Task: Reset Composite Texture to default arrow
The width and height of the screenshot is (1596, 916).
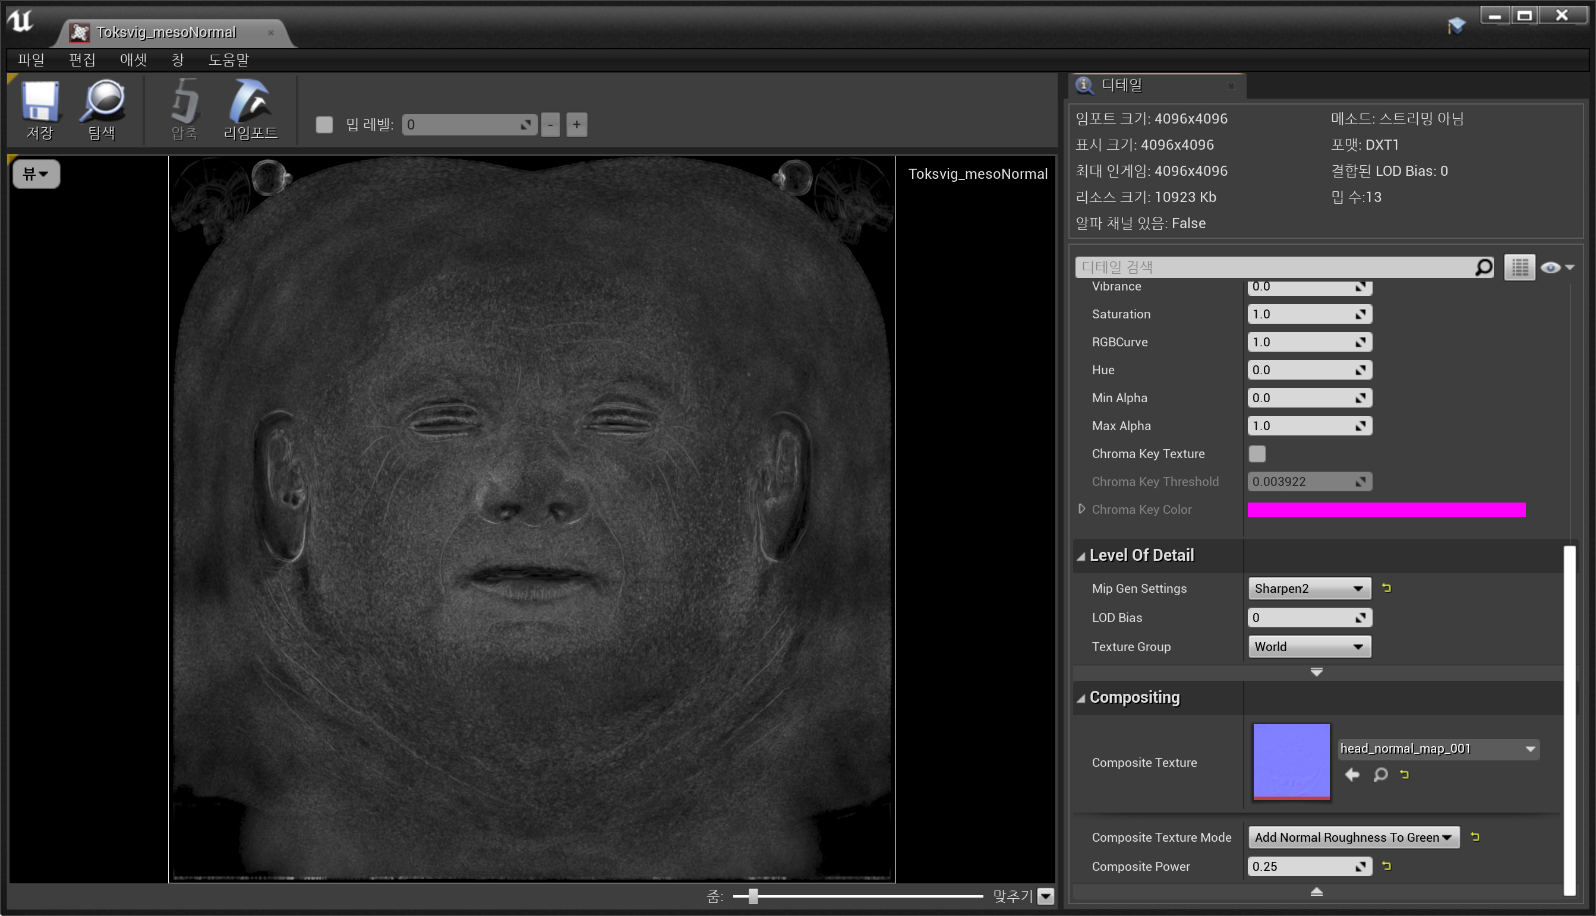Action: (1404, 775)
